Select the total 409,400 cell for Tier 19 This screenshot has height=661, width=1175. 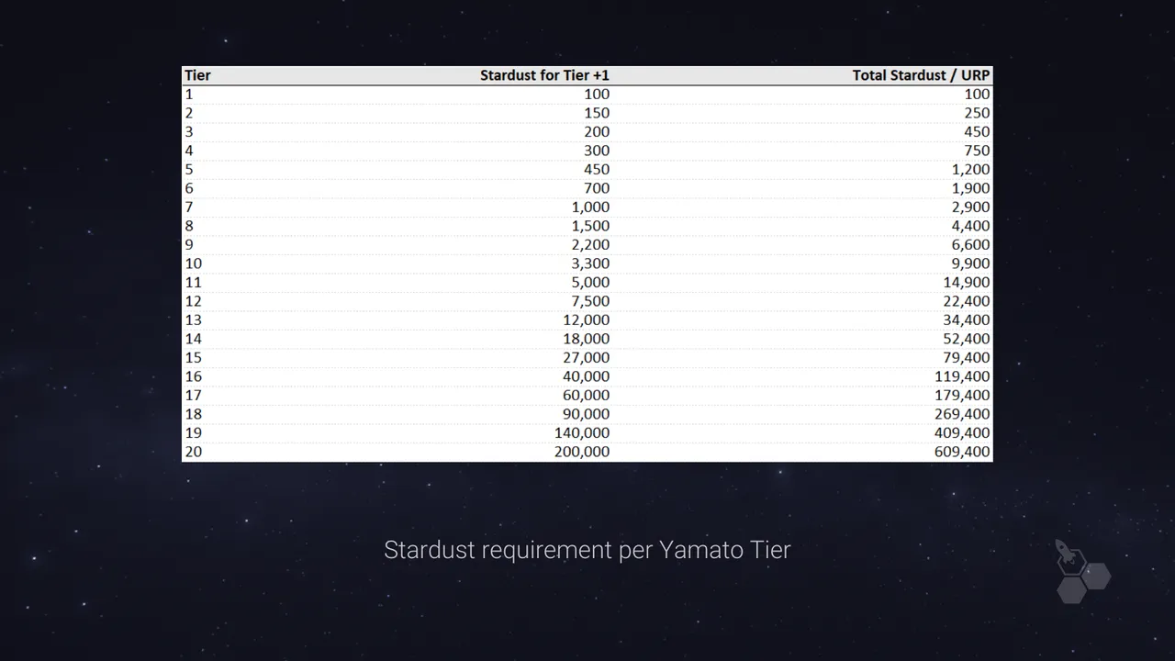[962, 432]
